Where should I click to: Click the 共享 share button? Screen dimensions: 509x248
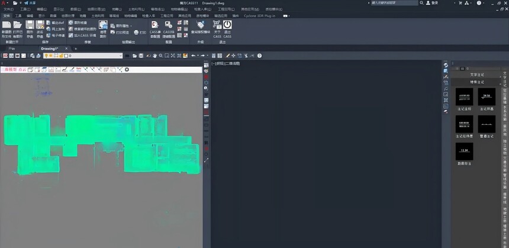[x=30, y=2]
